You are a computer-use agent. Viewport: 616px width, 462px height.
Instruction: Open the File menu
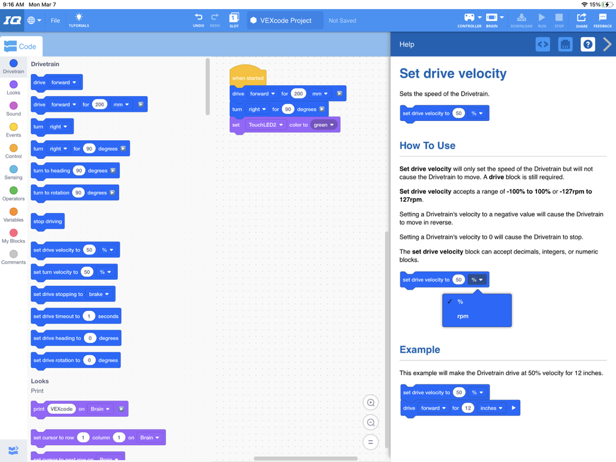55,19
